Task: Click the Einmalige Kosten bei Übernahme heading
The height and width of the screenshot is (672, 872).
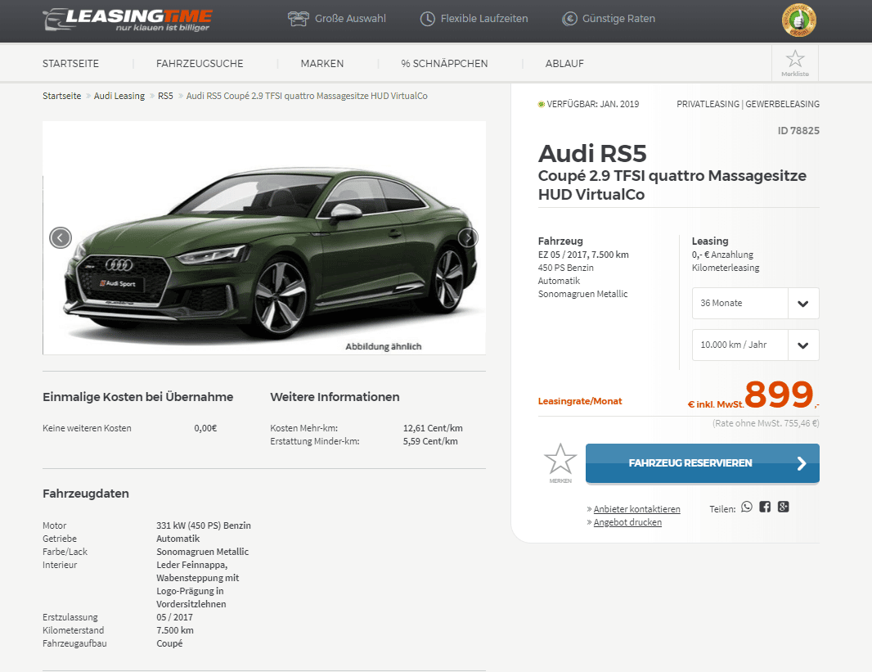Action: coord(138,397)
